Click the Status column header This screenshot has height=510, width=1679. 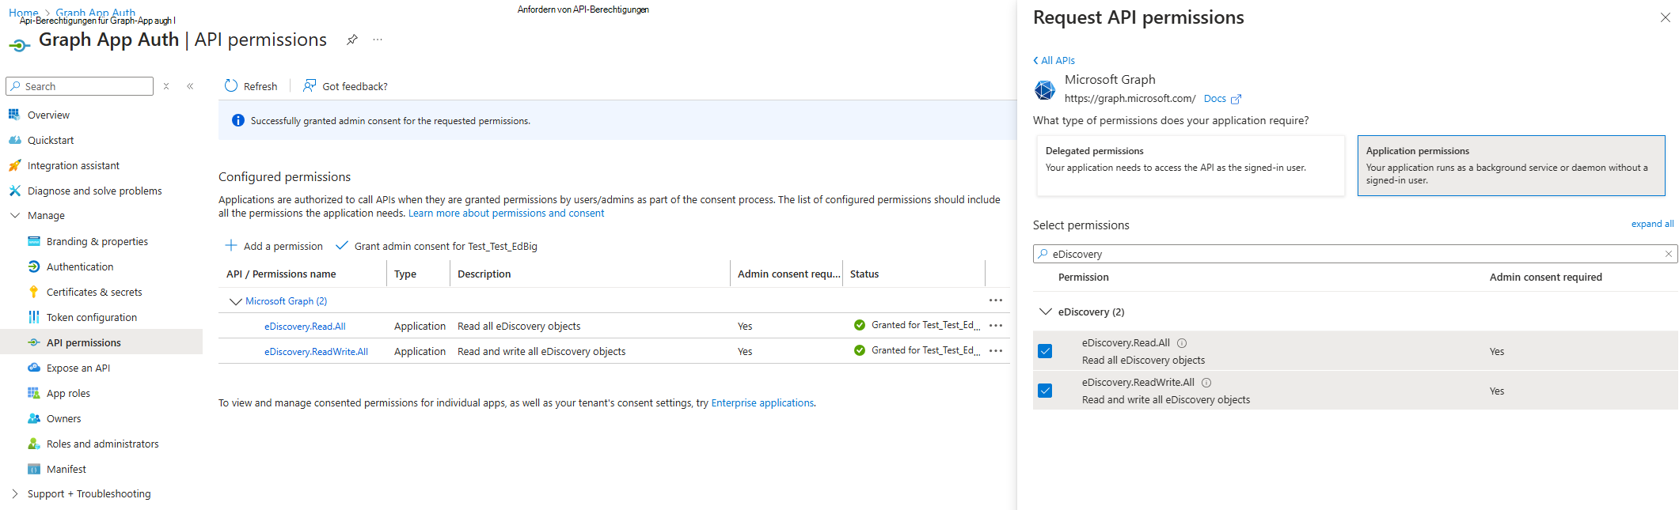coord(864,274)
